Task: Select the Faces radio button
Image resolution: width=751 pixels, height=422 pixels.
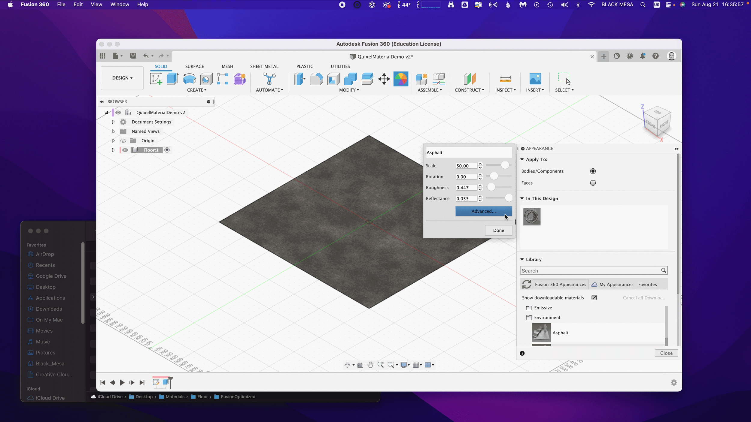Action: coord(593,183)
